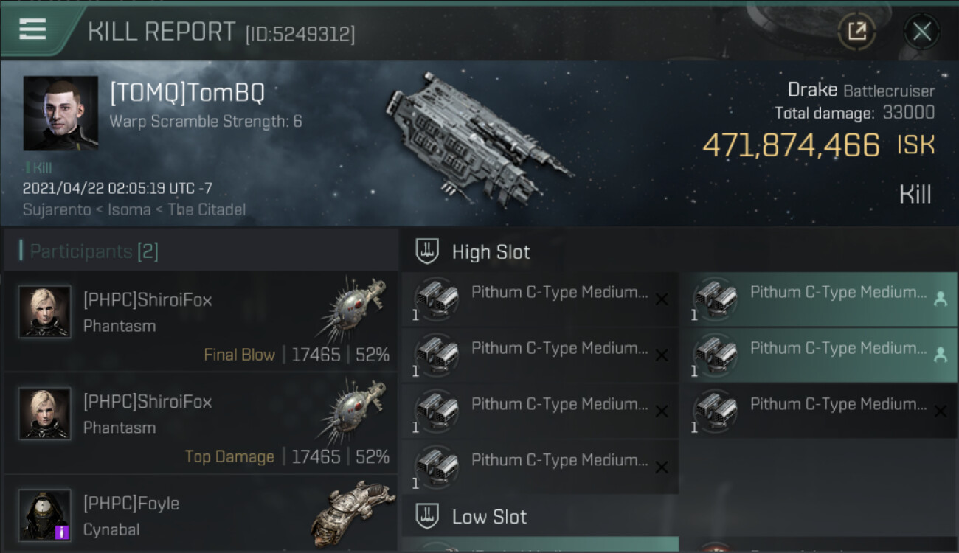This screenshot has width=959, height=553.
Task: Select first dropped Pithum C-Type module with person icon
Action: pos(819,300)
